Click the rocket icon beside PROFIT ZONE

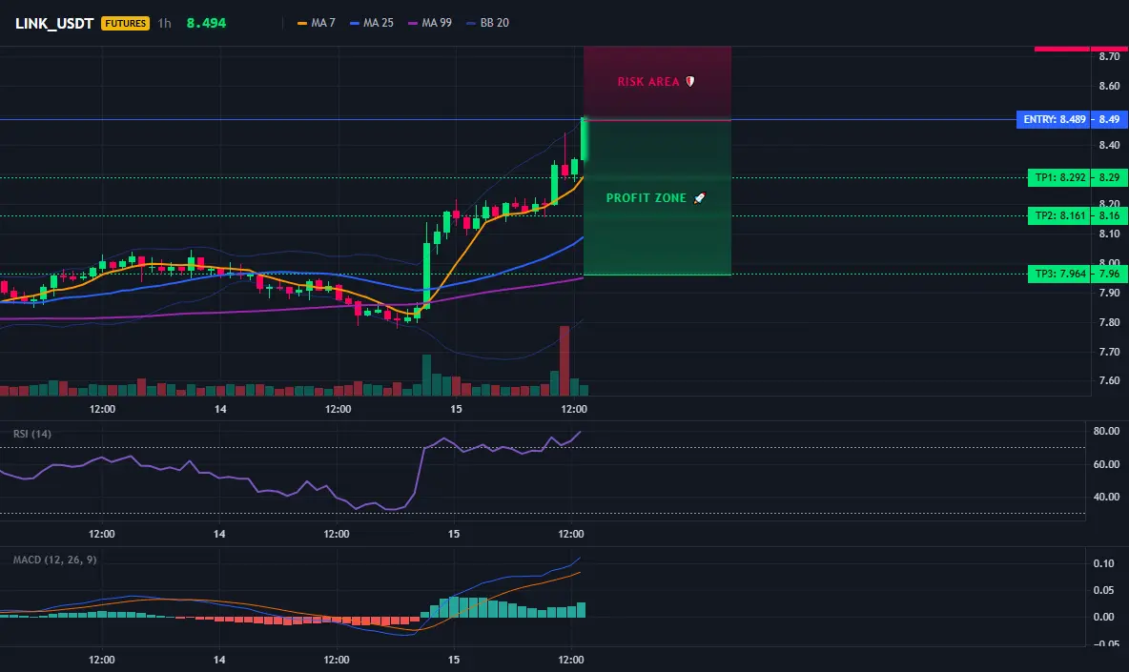(x=699, y=198)
